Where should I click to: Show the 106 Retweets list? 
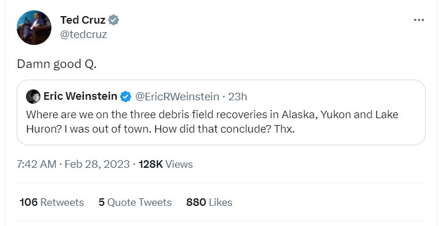[52, 202]
